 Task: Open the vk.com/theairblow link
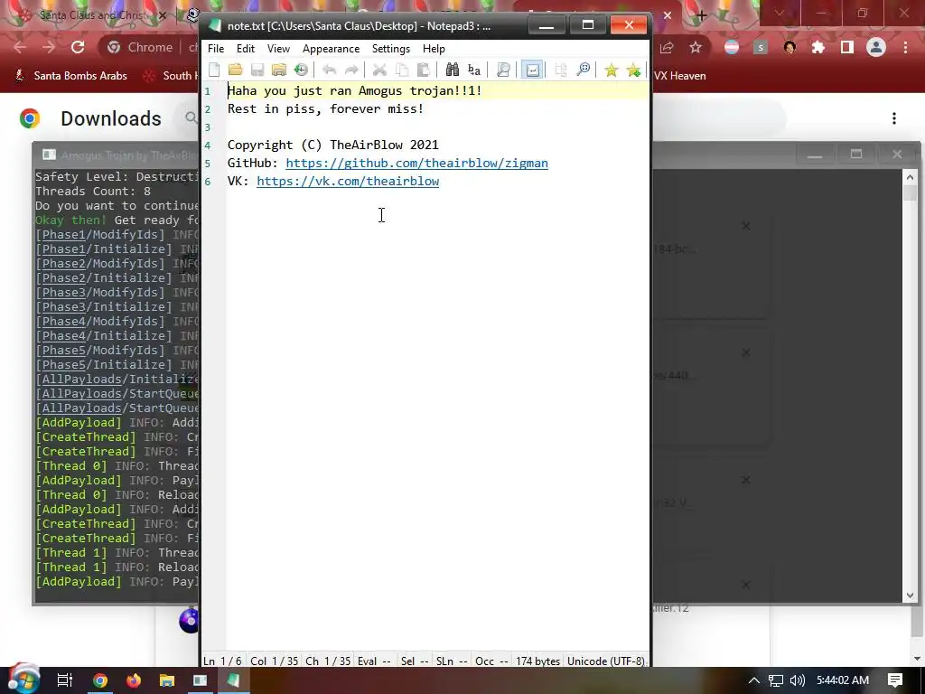point(348,181)
